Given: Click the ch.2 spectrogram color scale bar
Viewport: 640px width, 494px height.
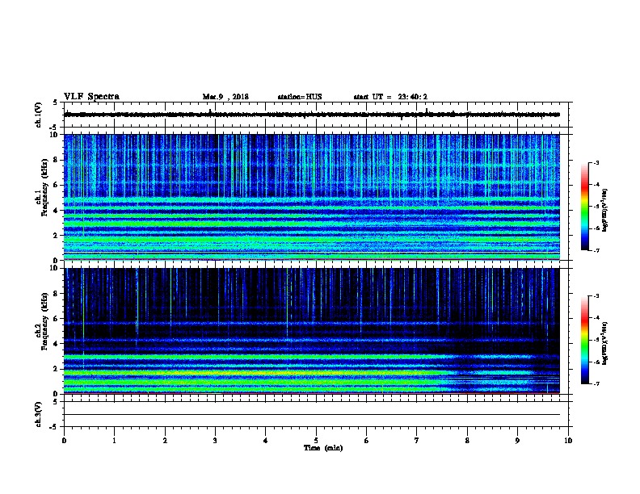Looking at the screenshot, I should pyautogui.click(x=585, y=340).
